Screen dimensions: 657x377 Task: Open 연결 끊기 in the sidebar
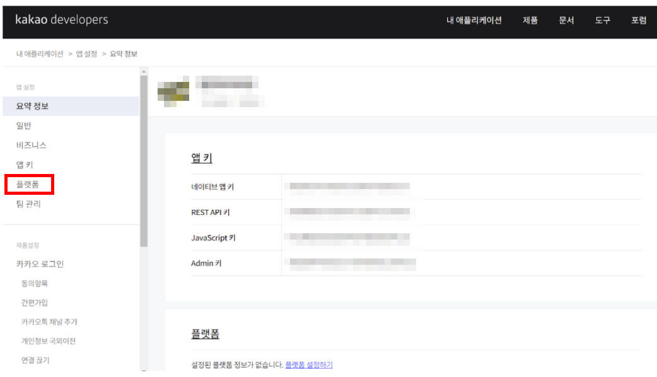(x=35, y=360)
